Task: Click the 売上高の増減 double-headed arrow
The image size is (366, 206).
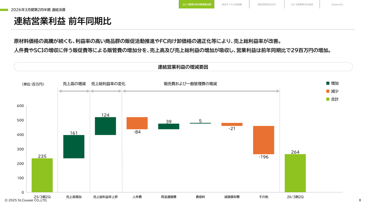Action: coord(74,91)
